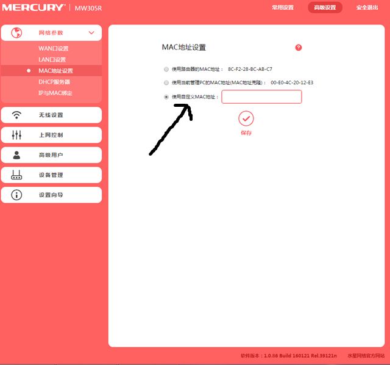This screenshot has width=390, height=365.
Task: Open the 水星网络官方网站 link
Action: point(366,355)
